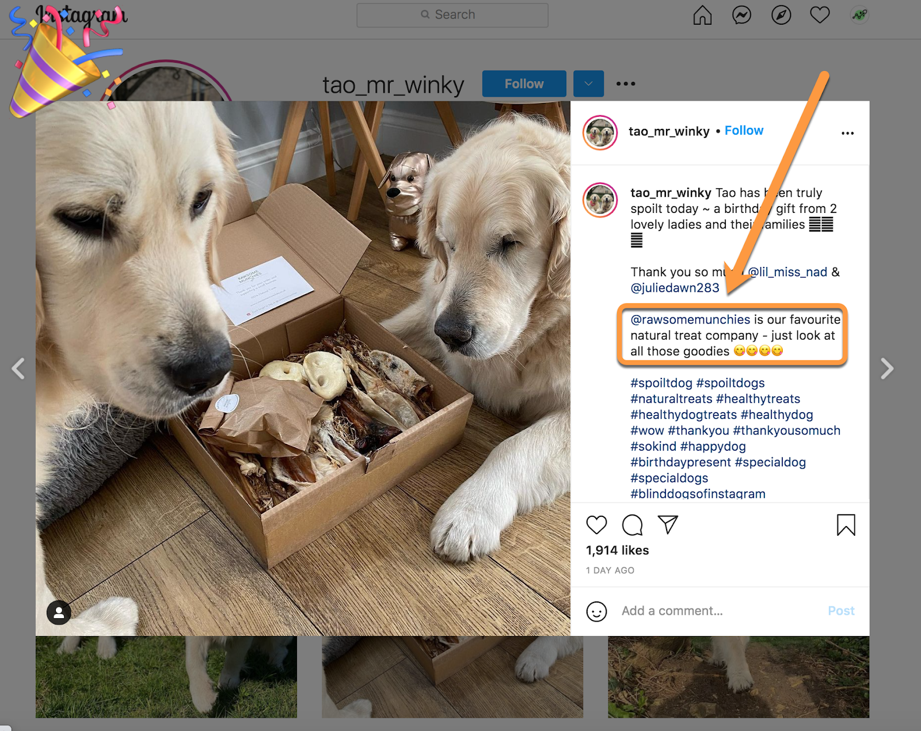
Task: Click Follow link in post header
Action: tap(744, 131)
